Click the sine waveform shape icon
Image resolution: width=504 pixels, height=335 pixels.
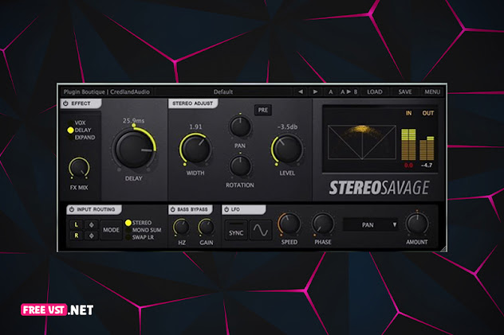(x=260, y=230)
